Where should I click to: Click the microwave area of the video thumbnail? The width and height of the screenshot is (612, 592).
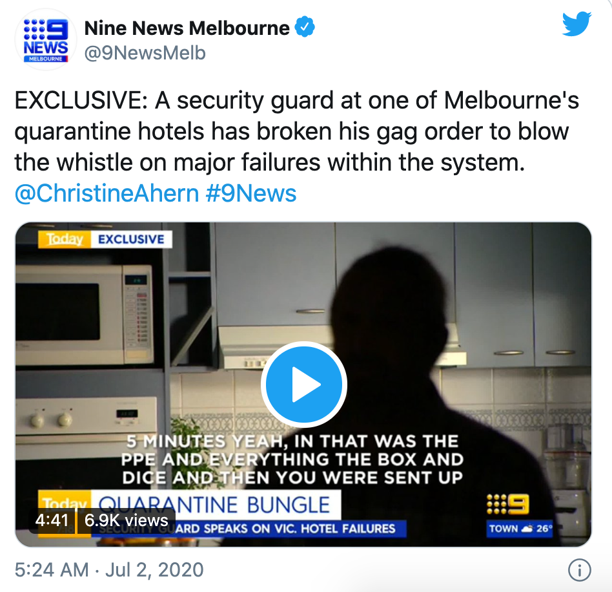(x=84, y=314)
